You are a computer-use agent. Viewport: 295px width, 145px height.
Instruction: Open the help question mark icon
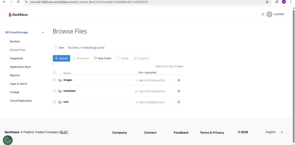click(263, 14)
